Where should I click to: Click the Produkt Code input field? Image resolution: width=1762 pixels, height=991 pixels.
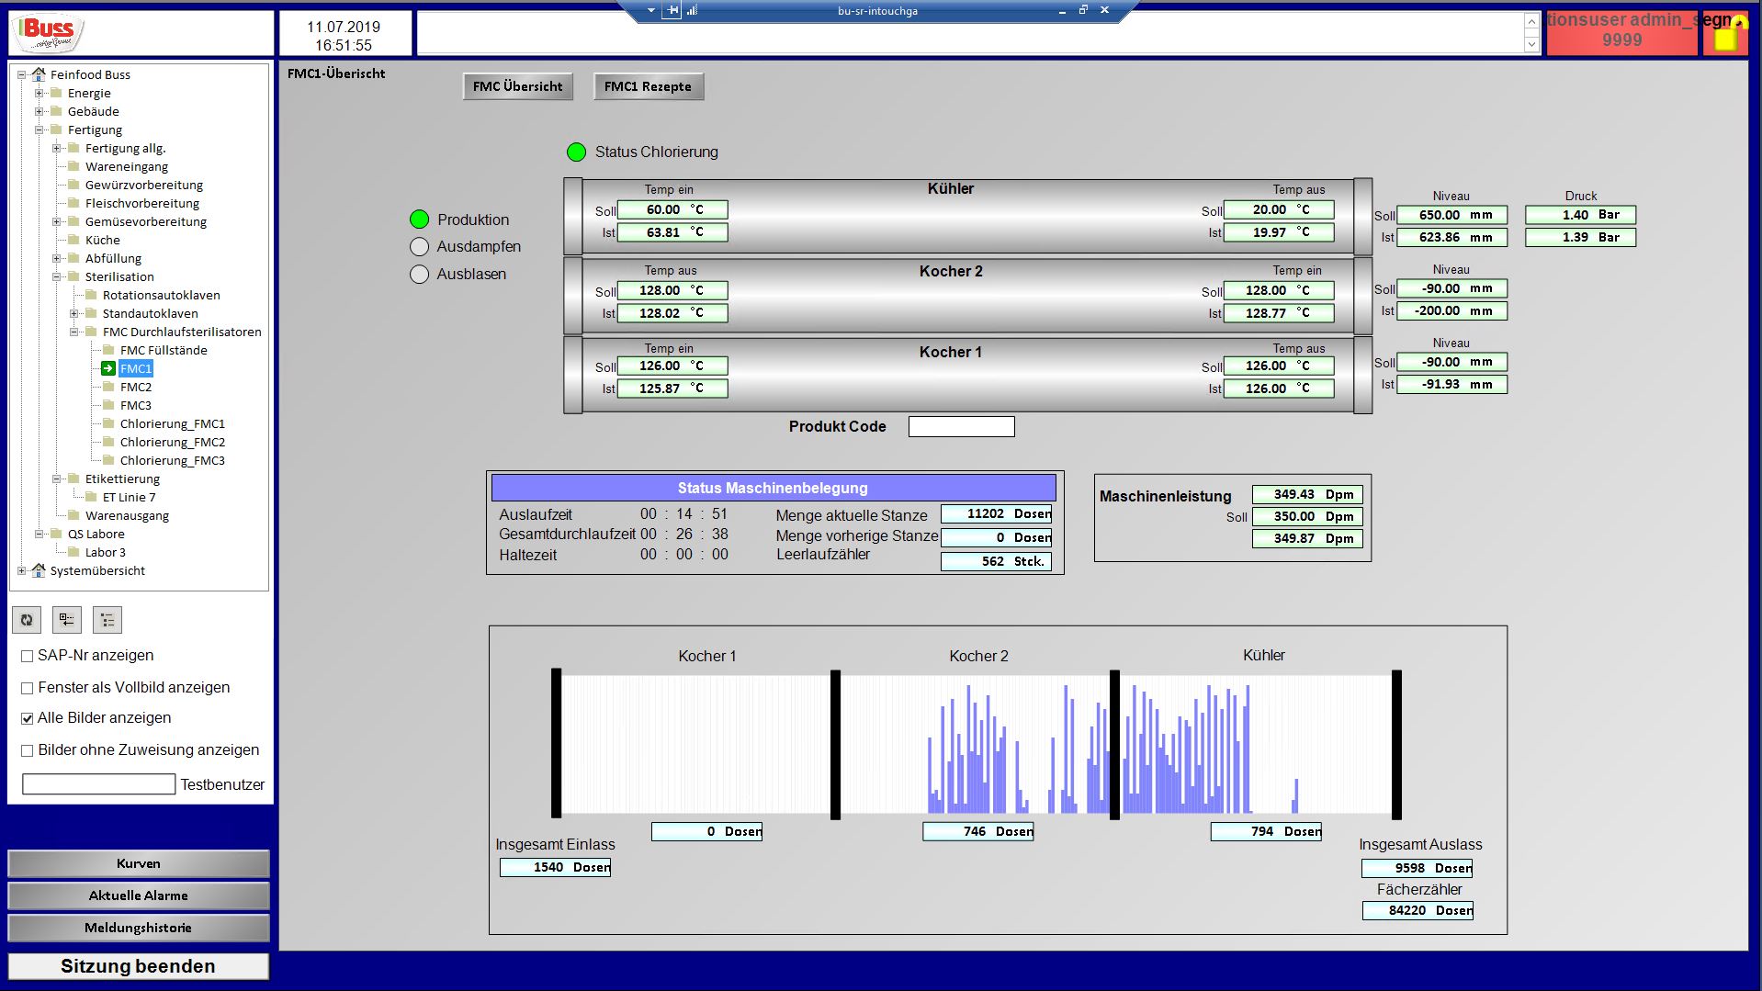[x=961, y=426]
